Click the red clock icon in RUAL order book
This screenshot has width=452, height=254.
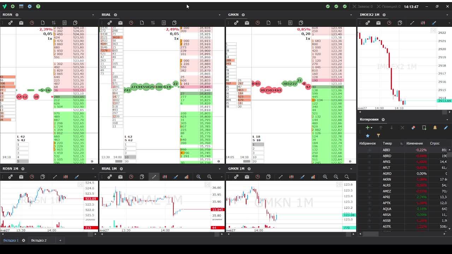pyautogui.click(x=131, y=23)
